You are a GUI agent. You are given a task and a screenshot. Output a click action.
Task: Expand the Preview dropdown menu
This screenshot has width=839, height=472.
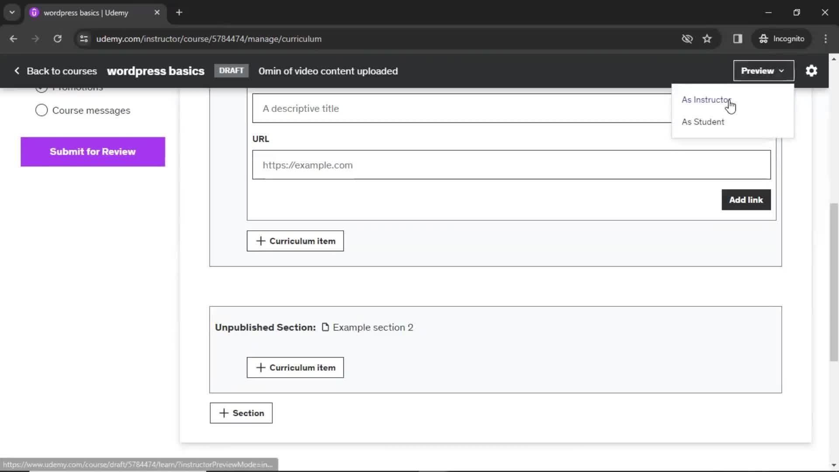[763, 71]
